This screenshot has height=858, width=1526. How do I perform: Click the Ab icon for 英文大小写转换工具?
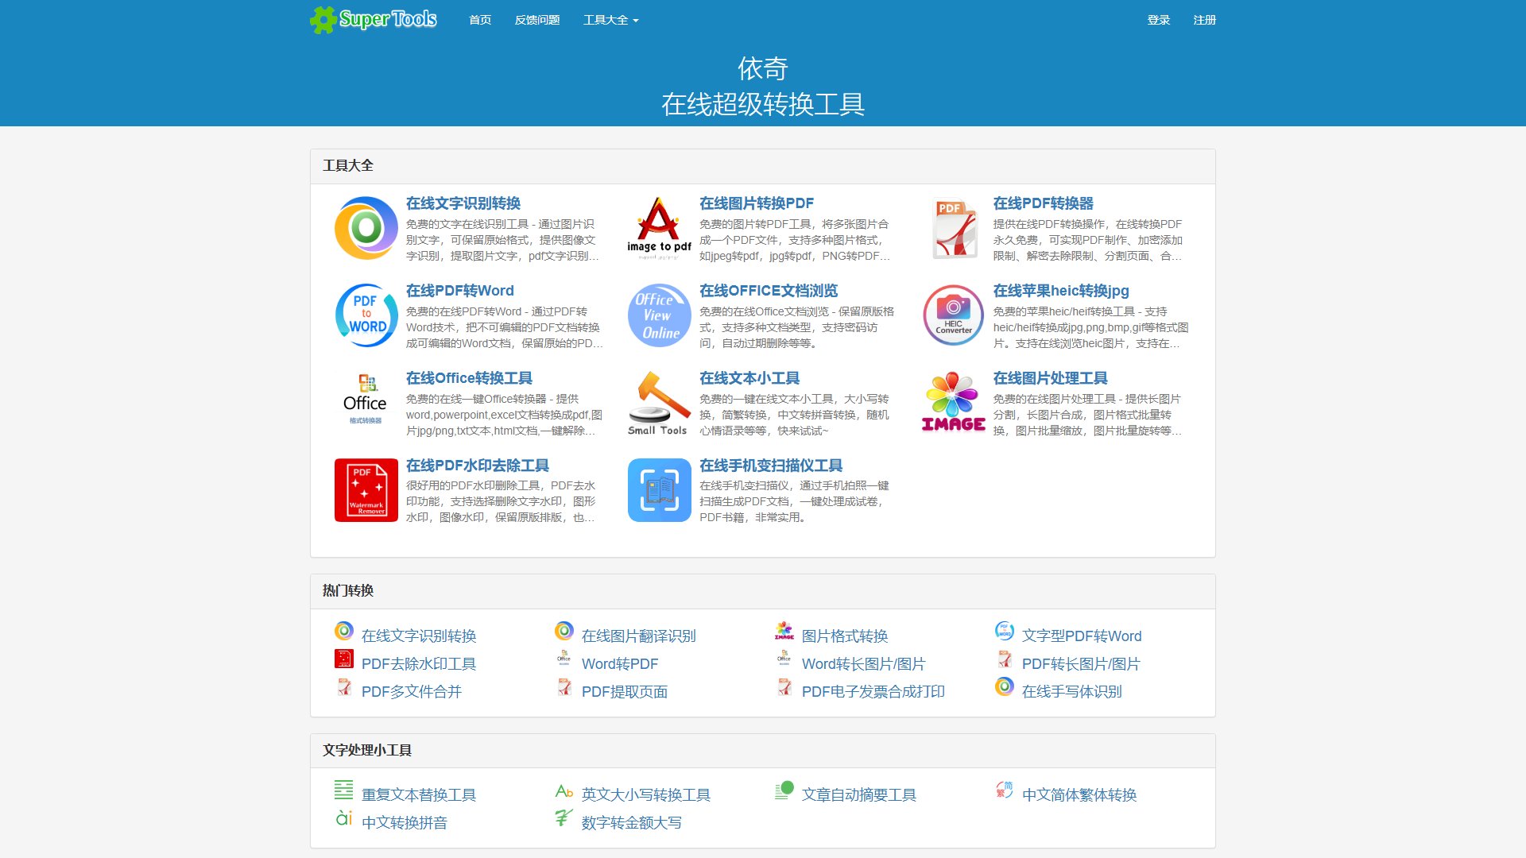(x=564, y=791)
